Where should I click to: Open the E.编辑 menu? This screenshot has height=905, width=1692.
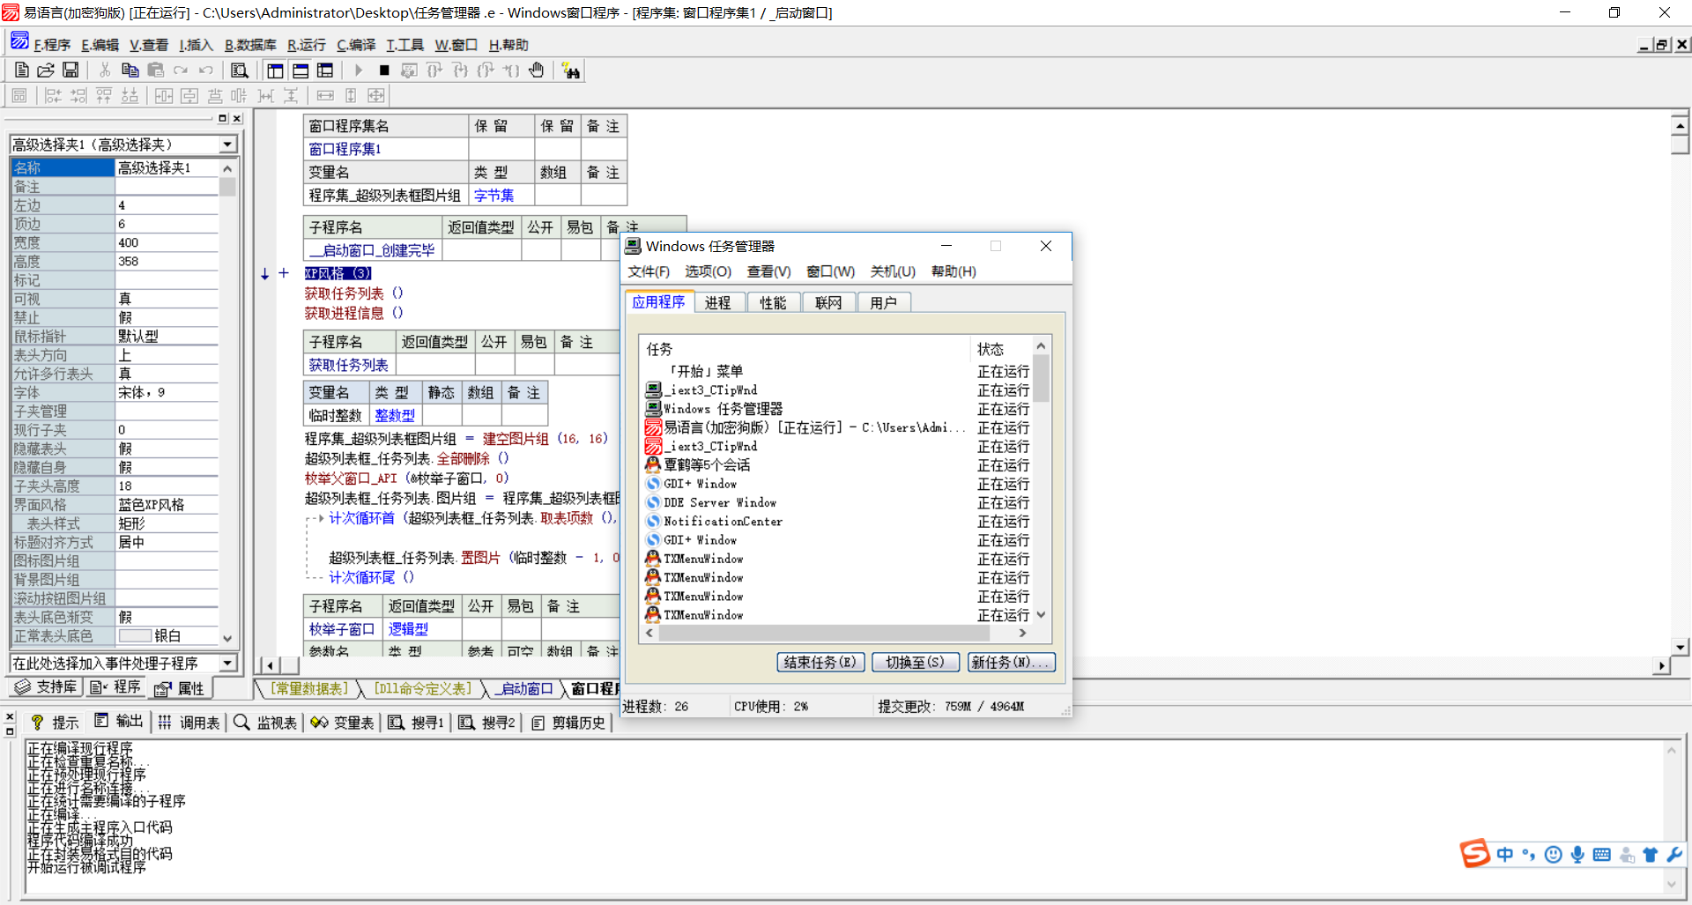[x=100, y=45]
